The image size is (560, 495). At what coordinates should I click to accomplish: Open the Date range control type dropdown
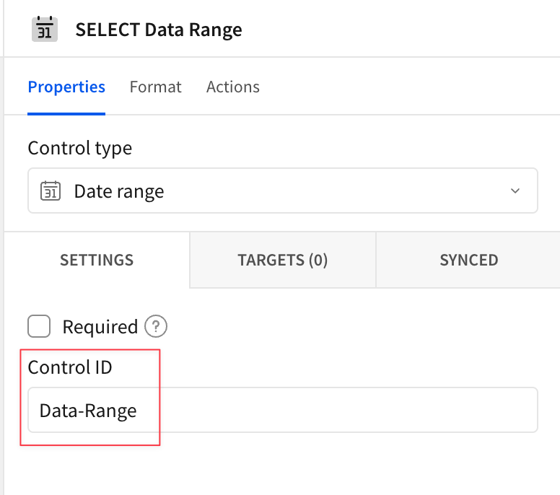(x=282, y=191)
